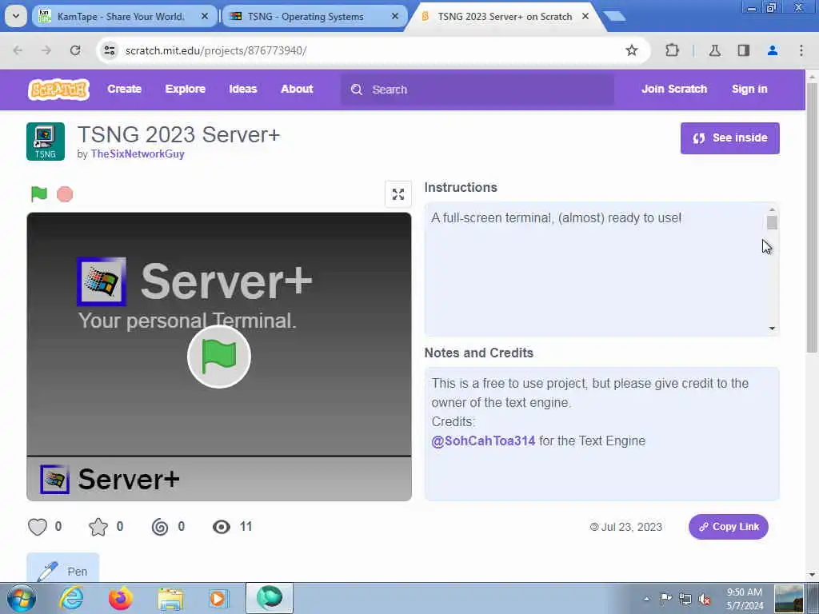Click the Jul 23, 2023 date text
The height and width of the screenshot is (614, 819).
(631, 527)
